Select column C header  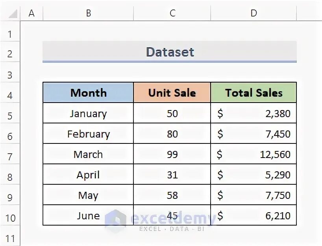172,13
